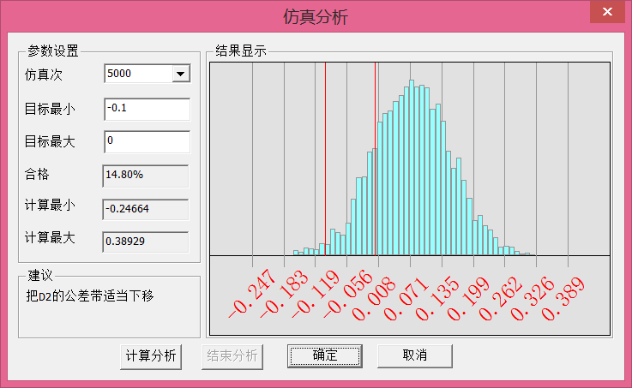Open the 仿真次 dropdown arrow

pos(180,75)
